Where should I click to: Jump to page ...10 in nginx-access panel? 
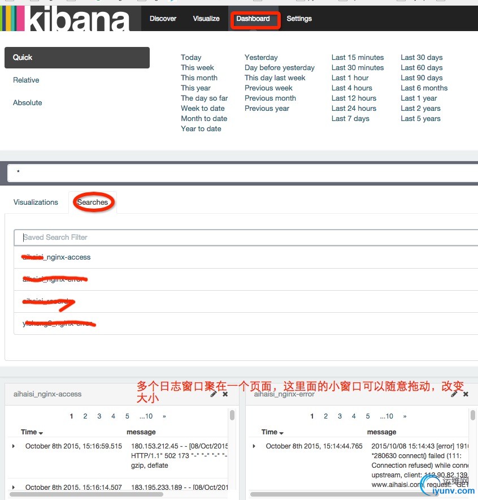146,416
